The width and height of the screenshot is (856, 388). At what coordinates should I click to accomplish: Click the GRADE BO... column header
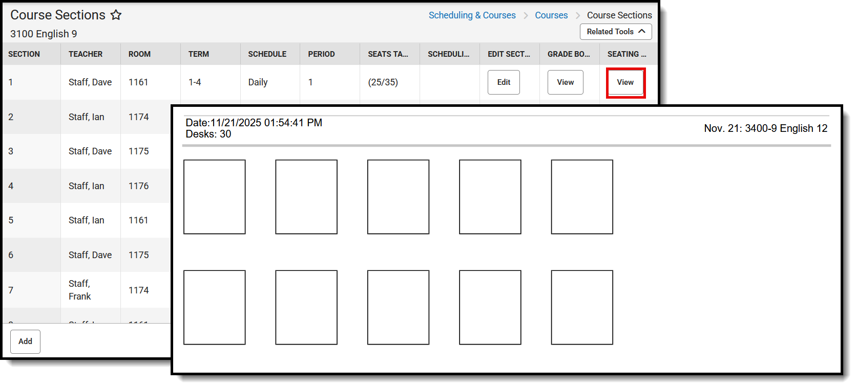(x=569, y=54)
